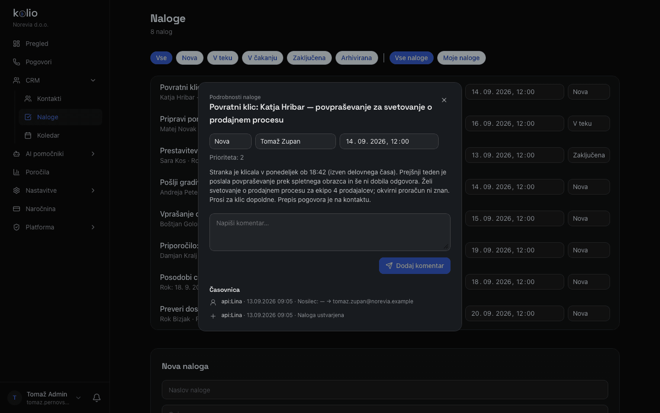Expand Nastavitve submenu chevron

(93, 190)
